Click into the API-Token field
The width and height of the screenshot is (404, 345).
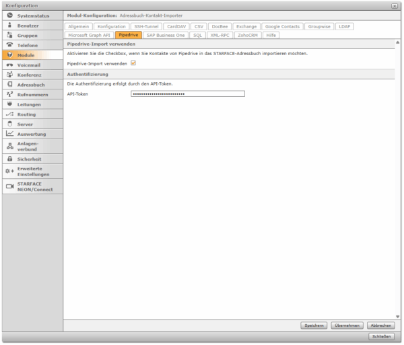[x=188, y=94]
